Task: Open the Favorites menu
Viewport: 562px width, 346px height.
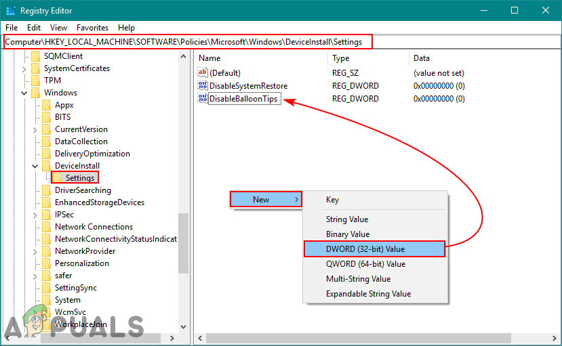Action: [x=92, y=28]
